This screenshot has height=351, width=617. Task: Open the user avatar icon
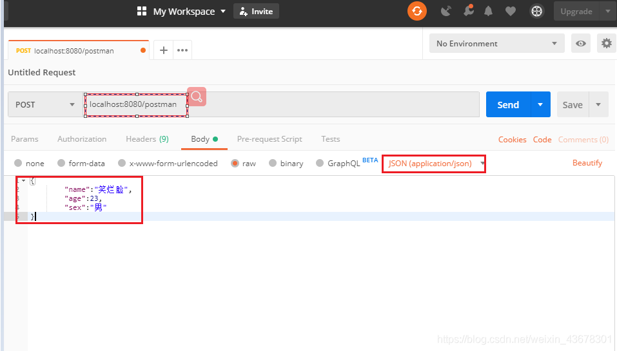(536, 11)
